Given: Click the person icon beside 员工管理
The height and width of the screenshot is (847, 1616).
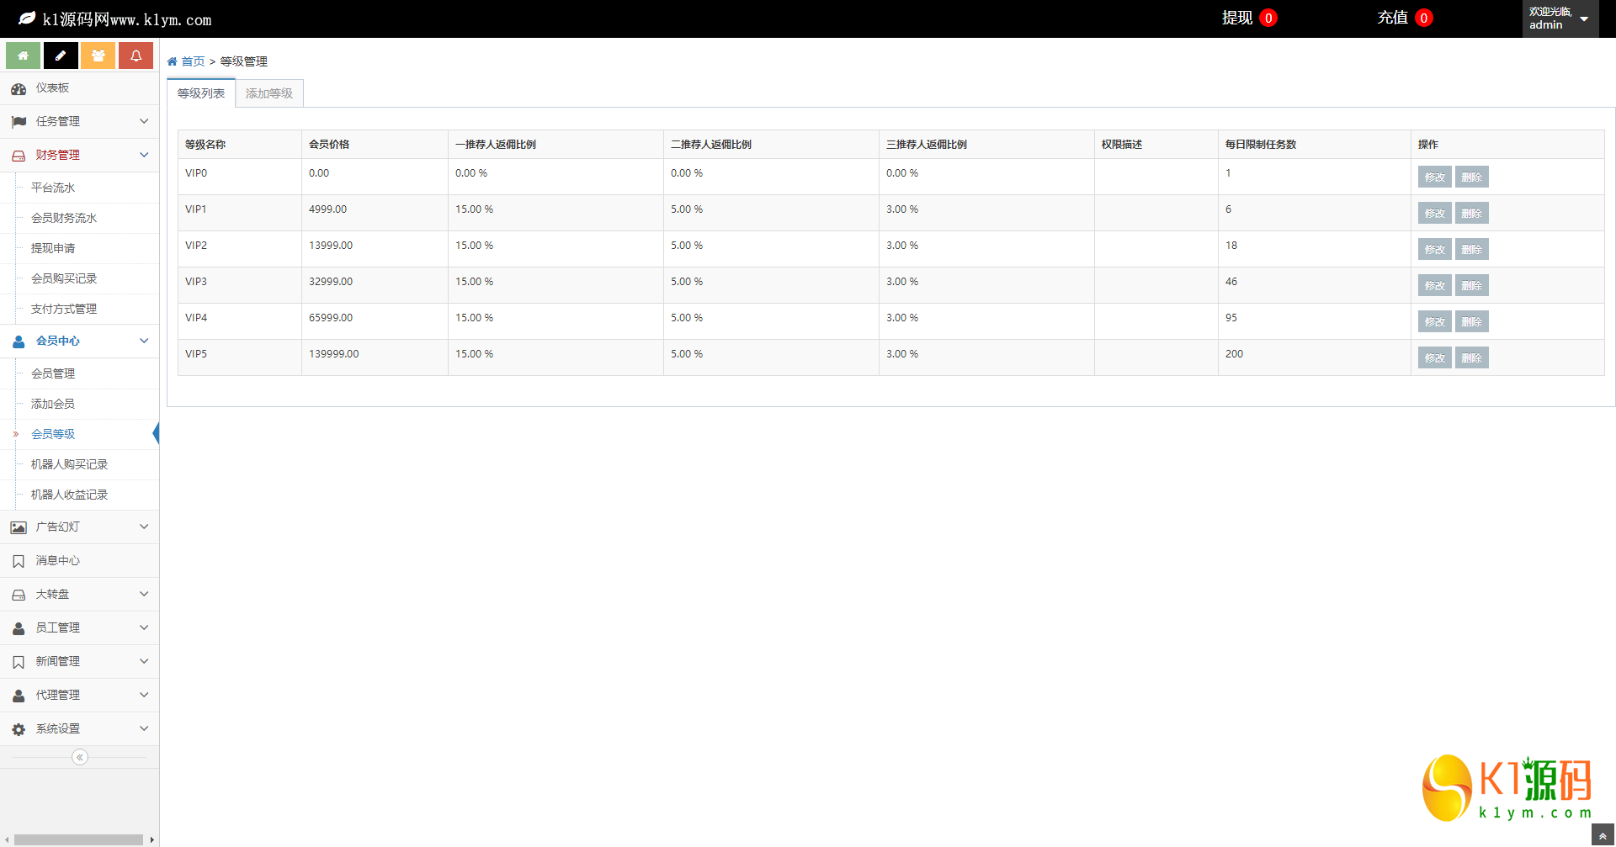Looking at the screenshot, I should 19,628.
